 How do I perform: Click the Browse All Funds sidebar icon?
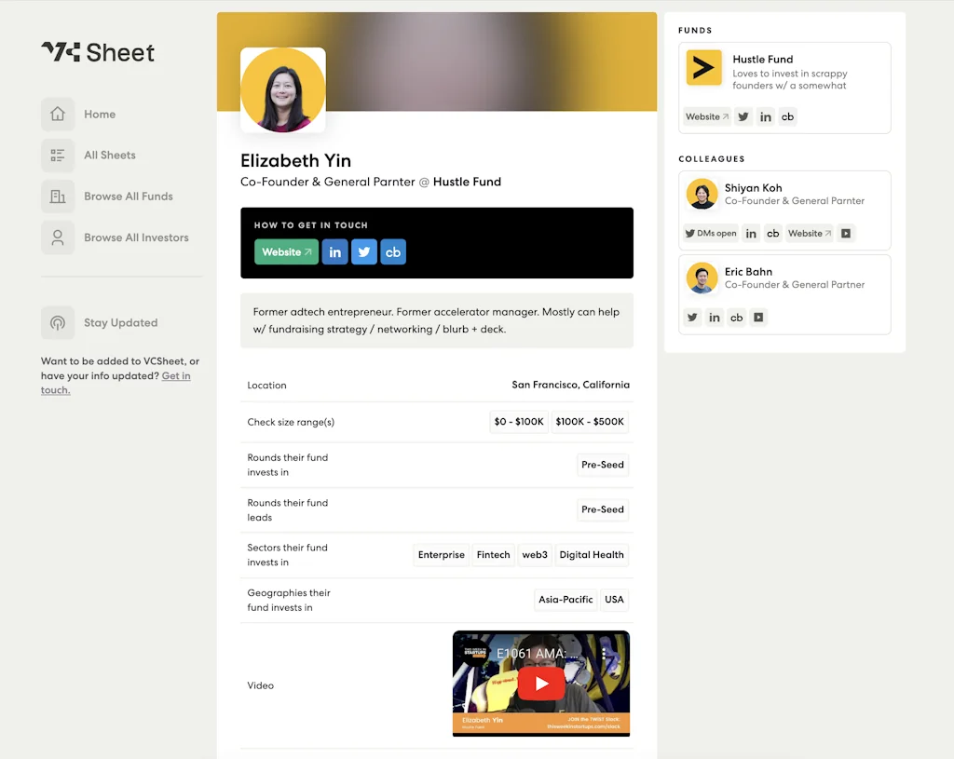[x=58, y=197]
